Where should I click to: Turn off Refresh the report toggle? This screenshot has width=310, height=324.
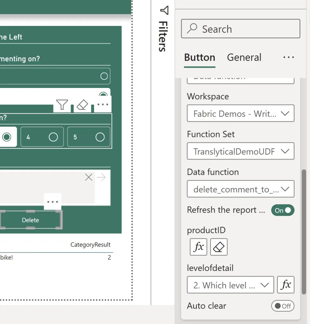pos(283,210)
